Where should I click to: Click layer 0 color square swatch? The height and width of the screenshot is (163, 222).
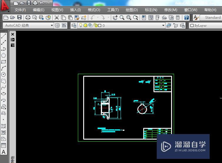pos(100,25)
